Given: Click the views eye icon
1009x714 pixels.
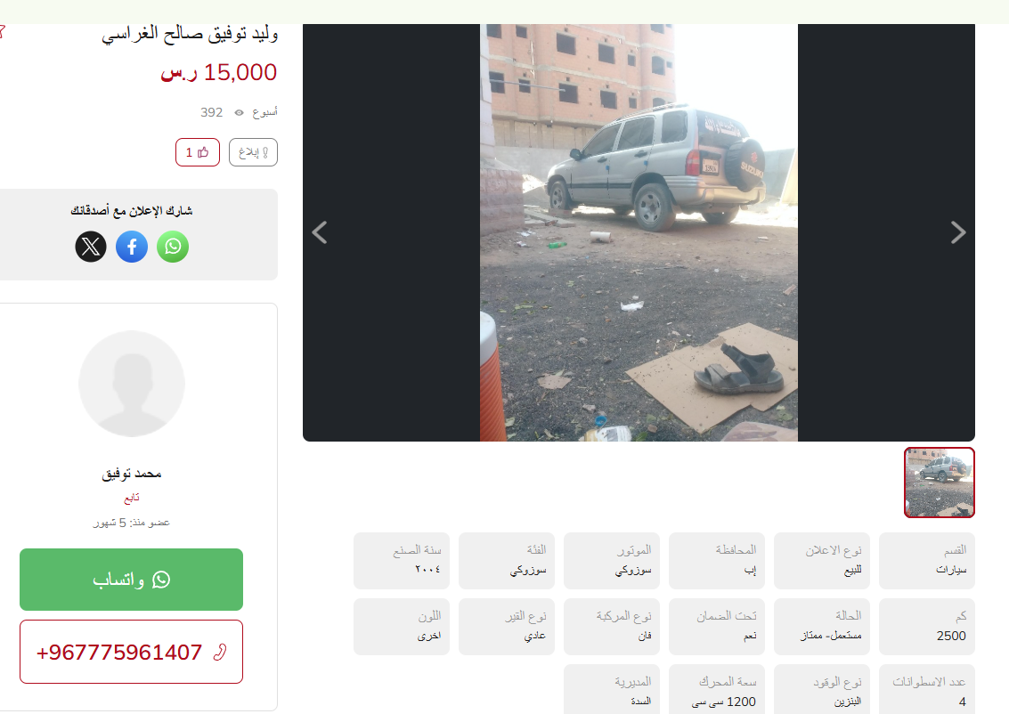Looking at the screenshot, I should tap(239, 112).
